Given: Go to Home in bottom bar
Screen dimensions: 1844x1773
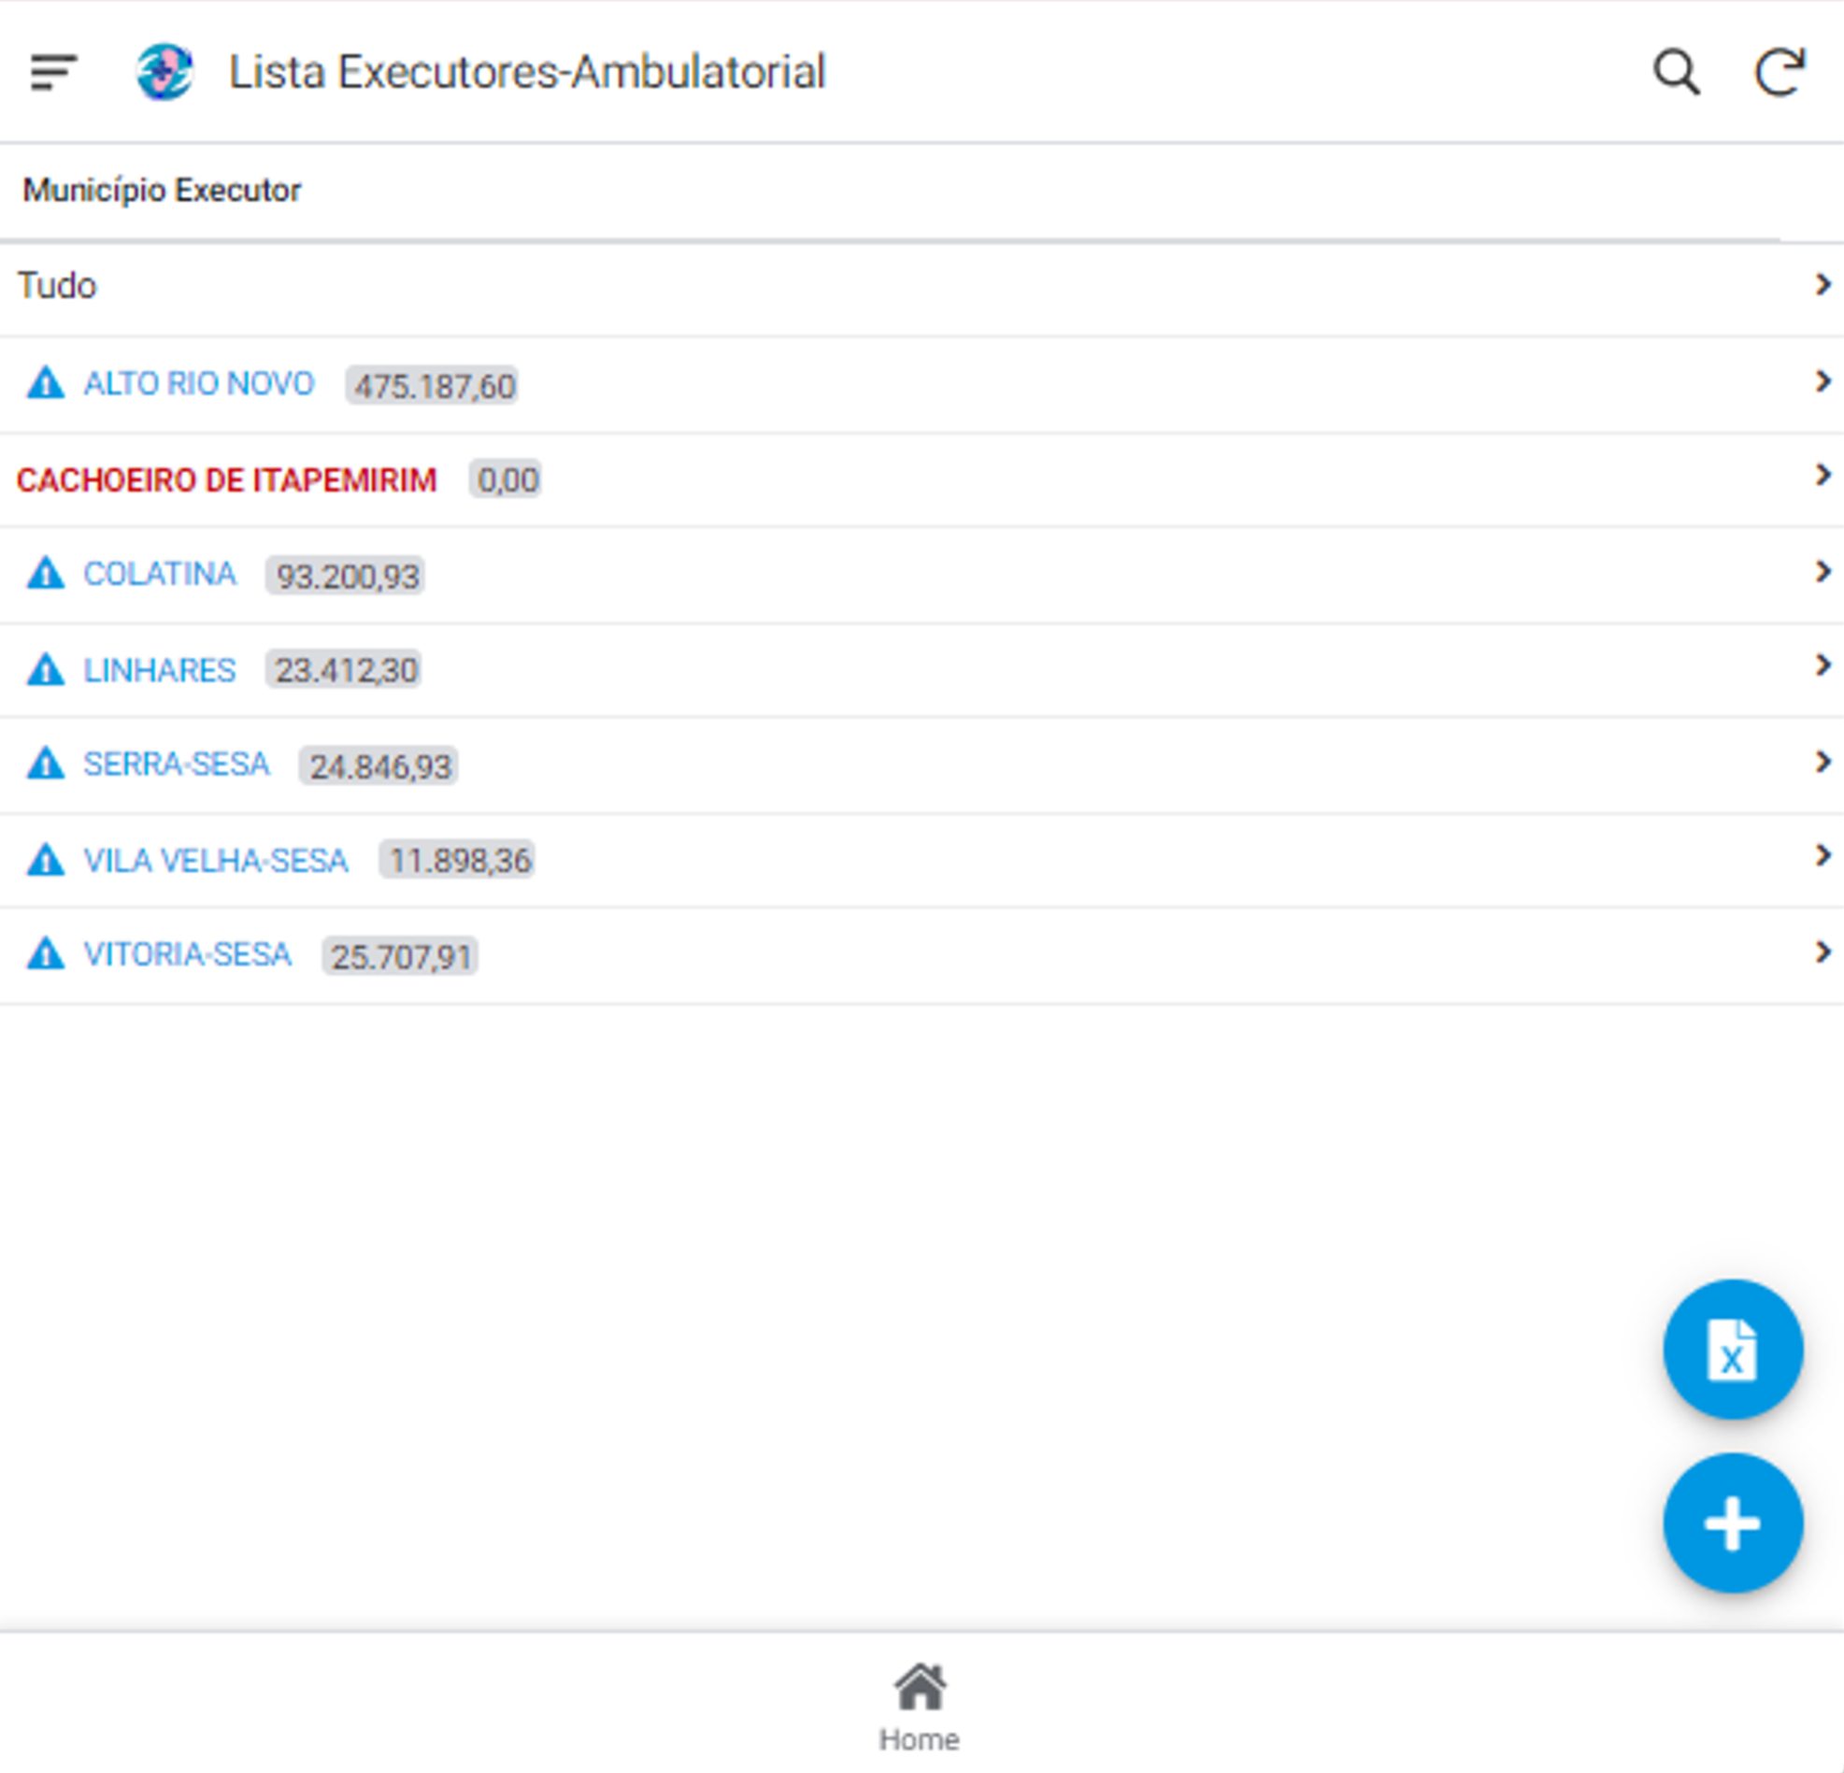Looking at the screenshot, I should (x=919, y=1706).
